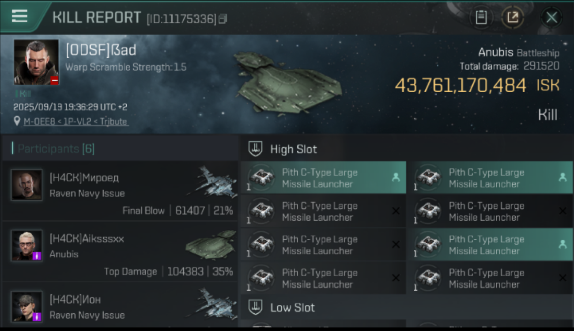Open the M-OEE8 < 1P-VL2 < Tribute location link
The height and width of the screenshot is (331, 574).
[76, 122]
